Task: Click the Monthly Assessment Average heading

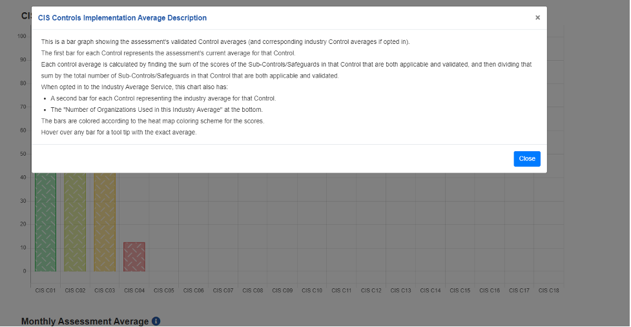Action: (85, 321)
